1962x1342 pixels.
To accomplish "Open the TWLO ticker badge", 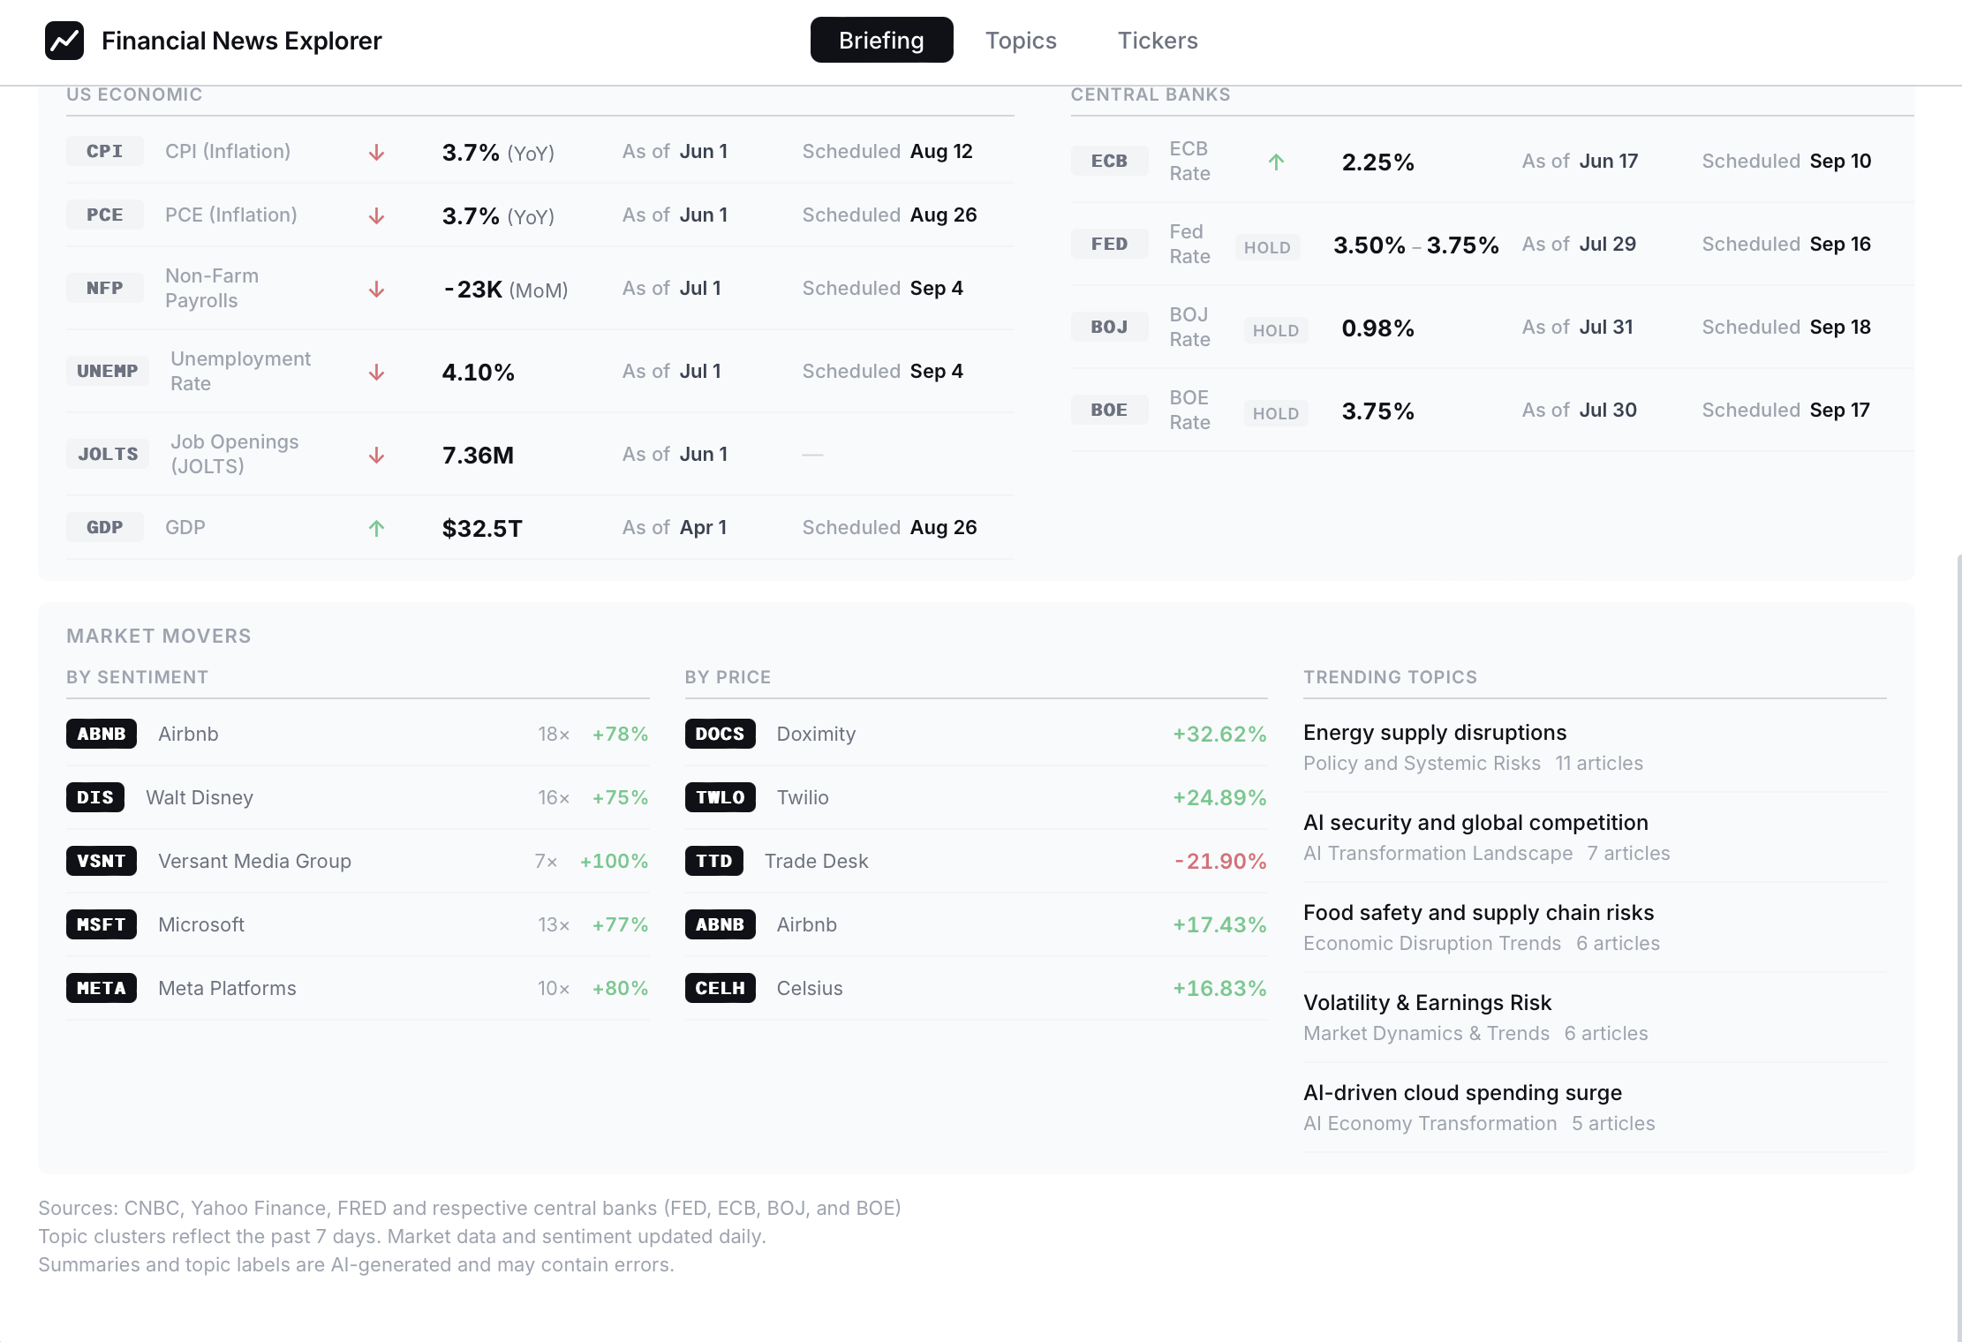I will pyautogui.click(x=721, y=797).
